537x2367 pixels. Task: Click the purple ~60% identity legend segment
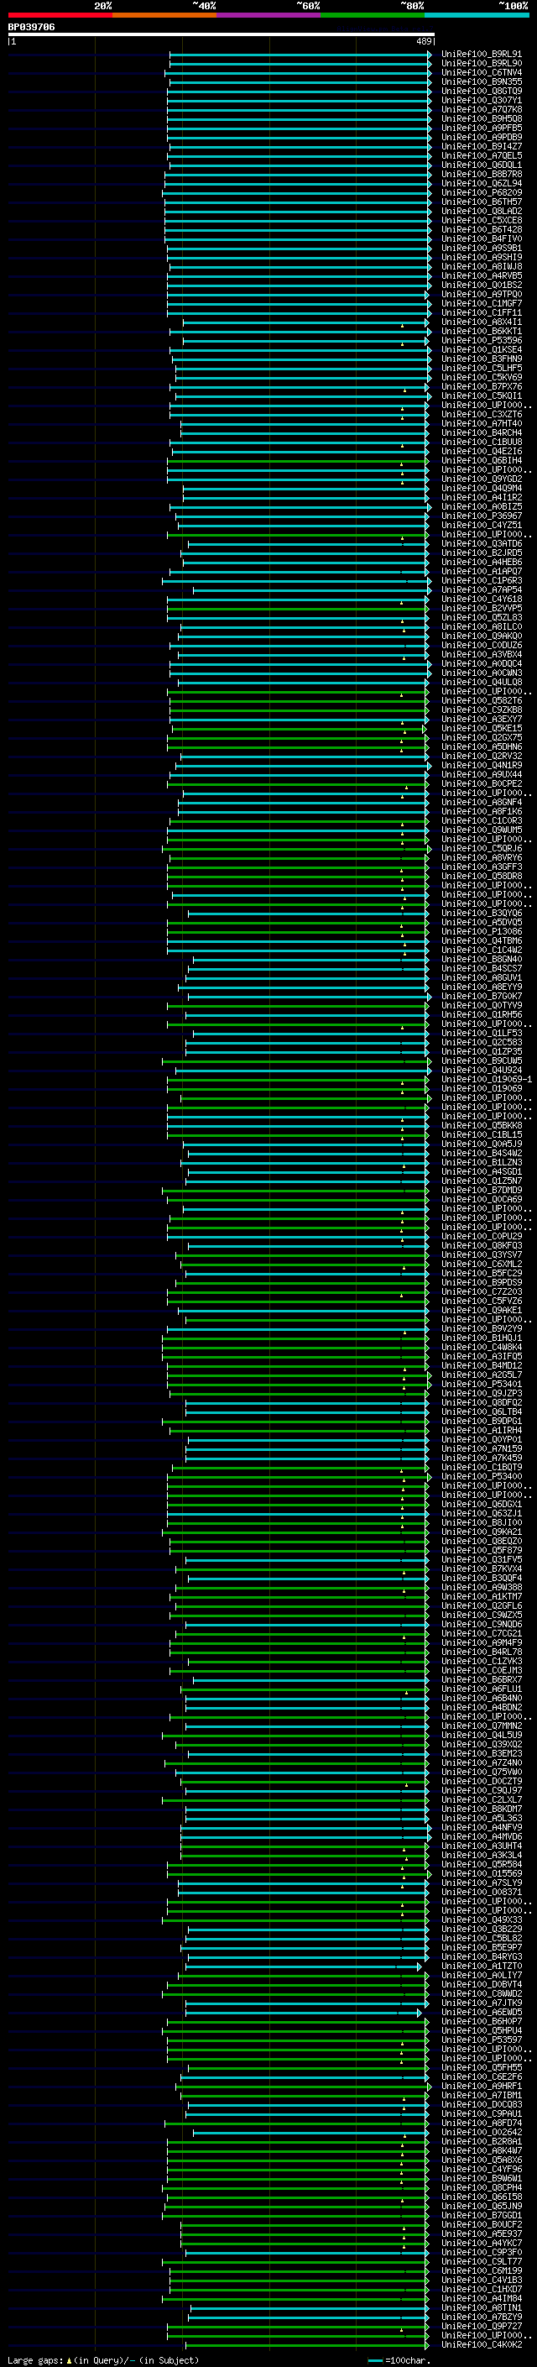coord(269,15)
